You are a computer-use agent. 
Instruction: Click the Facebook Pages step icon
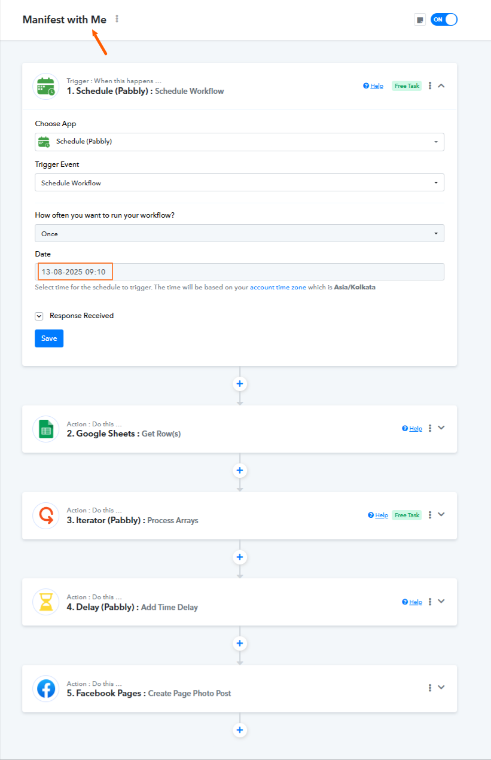(x=46, y=688)
